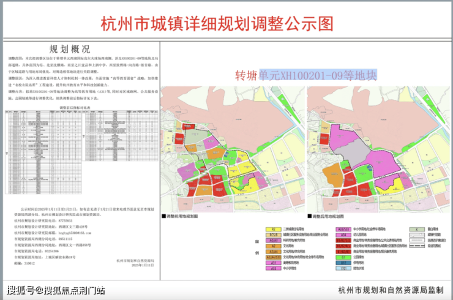Click the A34 legend swatch
The width and height of the screenshot is (453, 300).
point(343,235)
